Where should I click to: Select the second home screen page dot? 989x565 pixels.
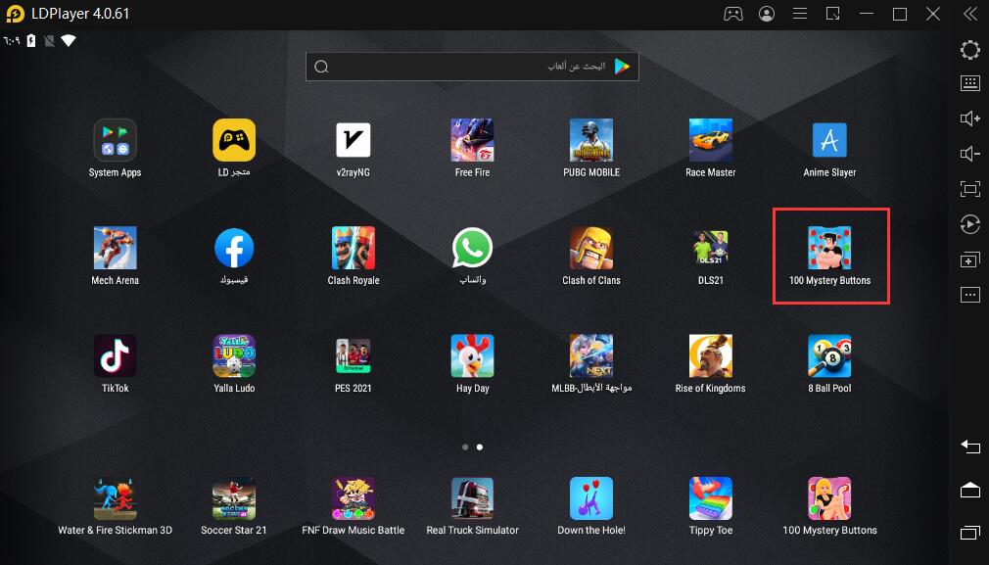(480, 447)
